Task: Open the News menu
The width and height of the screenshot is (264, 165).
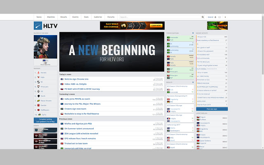Action: point(39,17)
